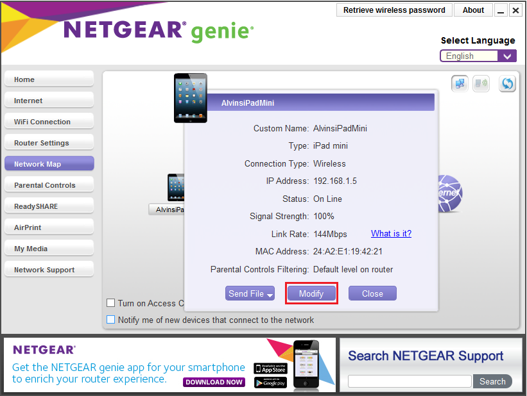Open the About button
Image resolution: width=527 pixels, height=396 pixels.
[473, 10]
